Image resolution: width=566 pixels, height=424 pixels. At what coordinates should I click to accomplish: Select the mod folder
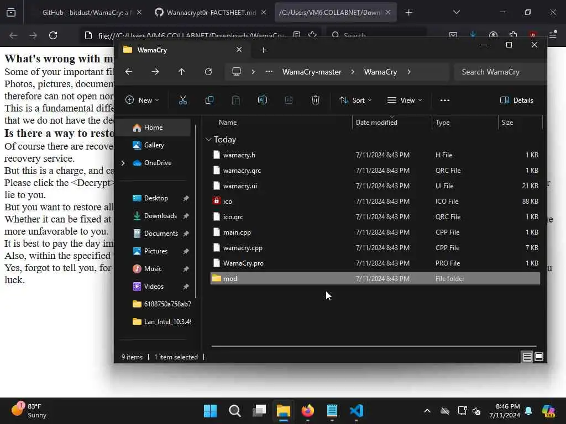[375, 279]
